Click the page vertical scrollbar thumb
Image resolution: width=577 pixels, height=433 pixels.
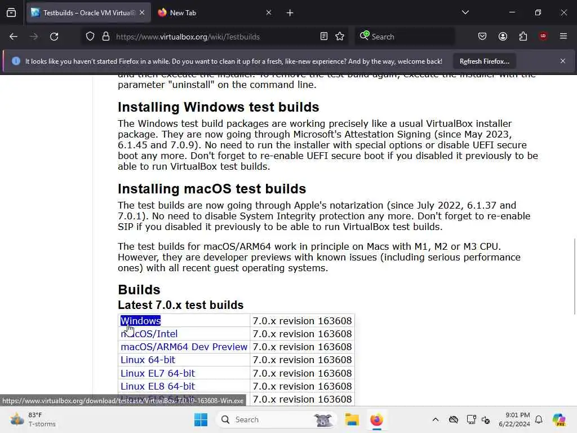pos(574,276)
